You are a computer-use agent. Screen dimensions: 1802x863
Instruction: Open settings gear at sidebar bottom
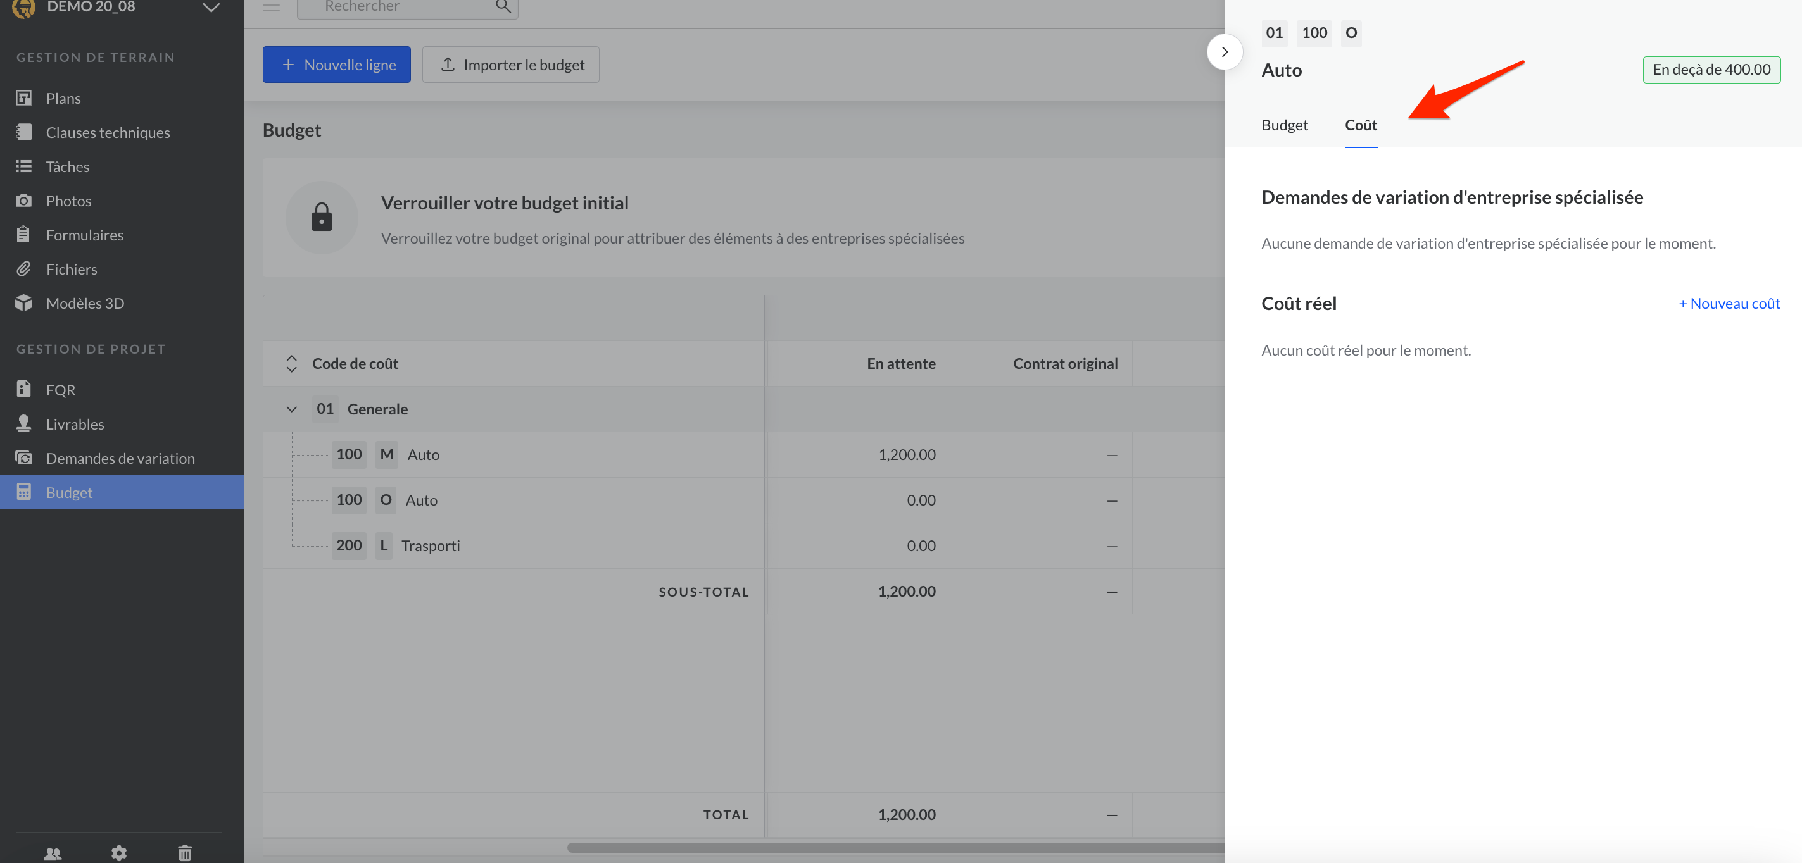(119, 852)
